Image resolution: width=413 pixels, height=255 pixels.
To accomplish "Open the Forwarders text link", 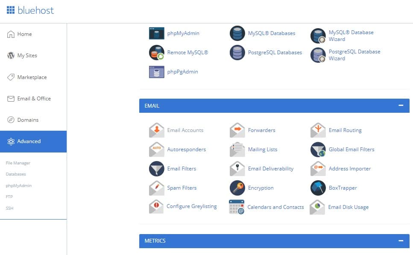I will click(x=261, y=130).
